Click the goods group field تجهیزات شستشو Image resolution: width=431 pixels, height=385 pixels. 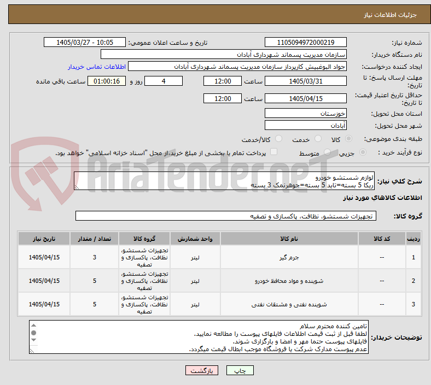pos(226,216)
